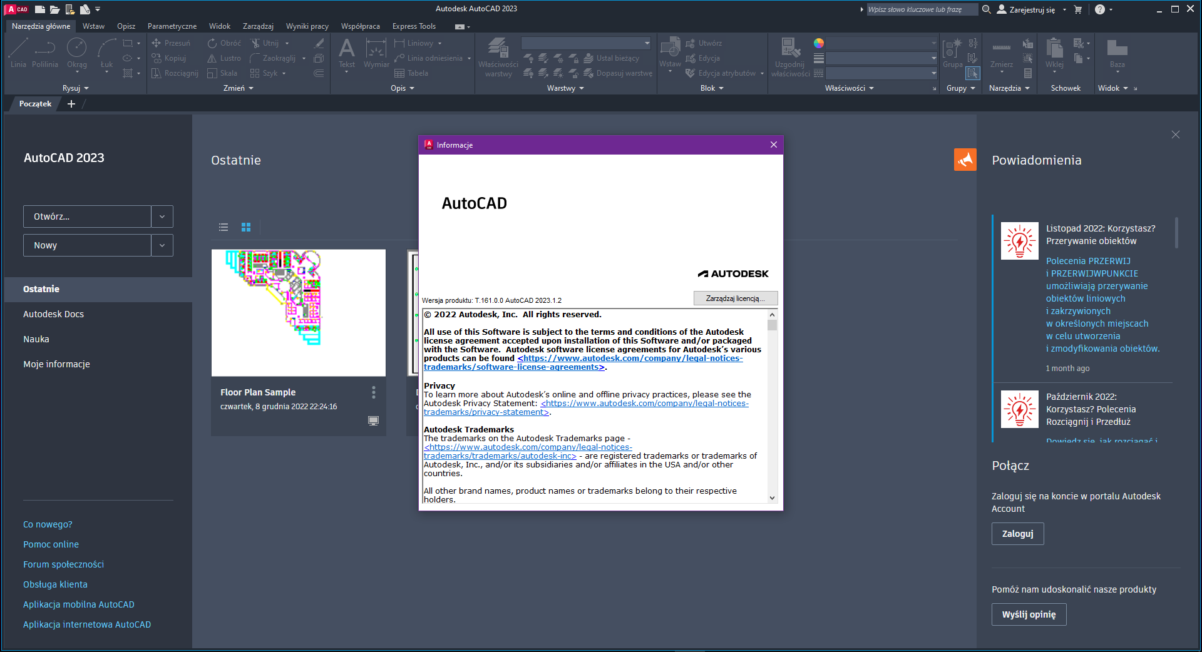Expand the Otwórz dropdown arrow
Viewport: 1202px width, 652px height.
162,216
